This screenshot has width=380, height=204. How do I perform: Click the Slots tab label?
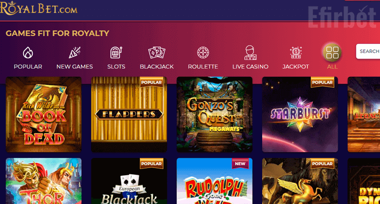coord(116,66)
